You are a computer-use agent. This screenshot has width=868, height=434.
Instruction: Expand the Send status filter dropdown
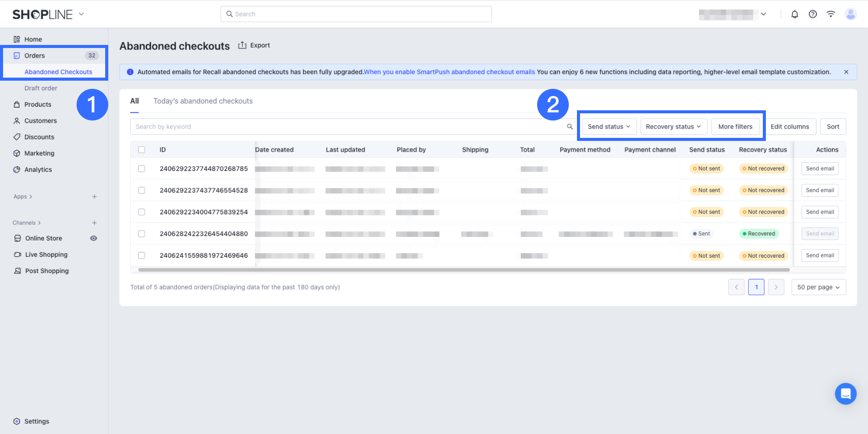pos(609,127)
